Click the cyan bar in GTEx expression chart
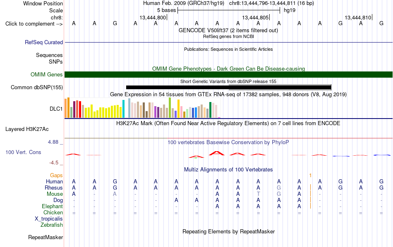 pyautogui.click(x=123, y=109)
